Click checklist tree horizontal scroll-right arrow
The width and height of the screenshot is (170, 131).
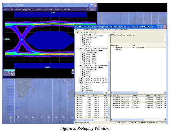(106, 92)
